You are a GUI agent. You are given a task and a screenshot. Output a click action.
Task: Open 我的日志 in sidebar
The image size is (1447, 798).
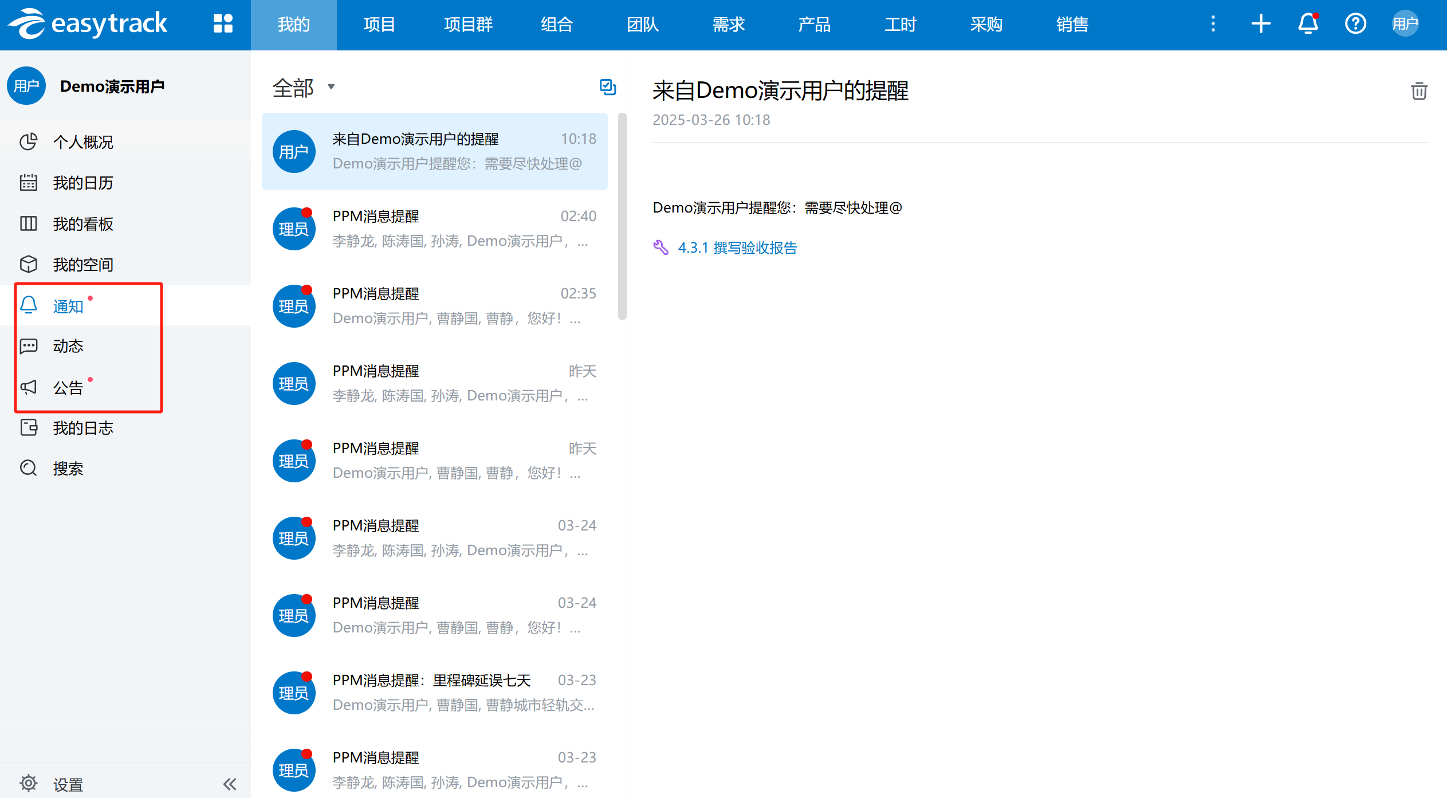coord(82,428)
